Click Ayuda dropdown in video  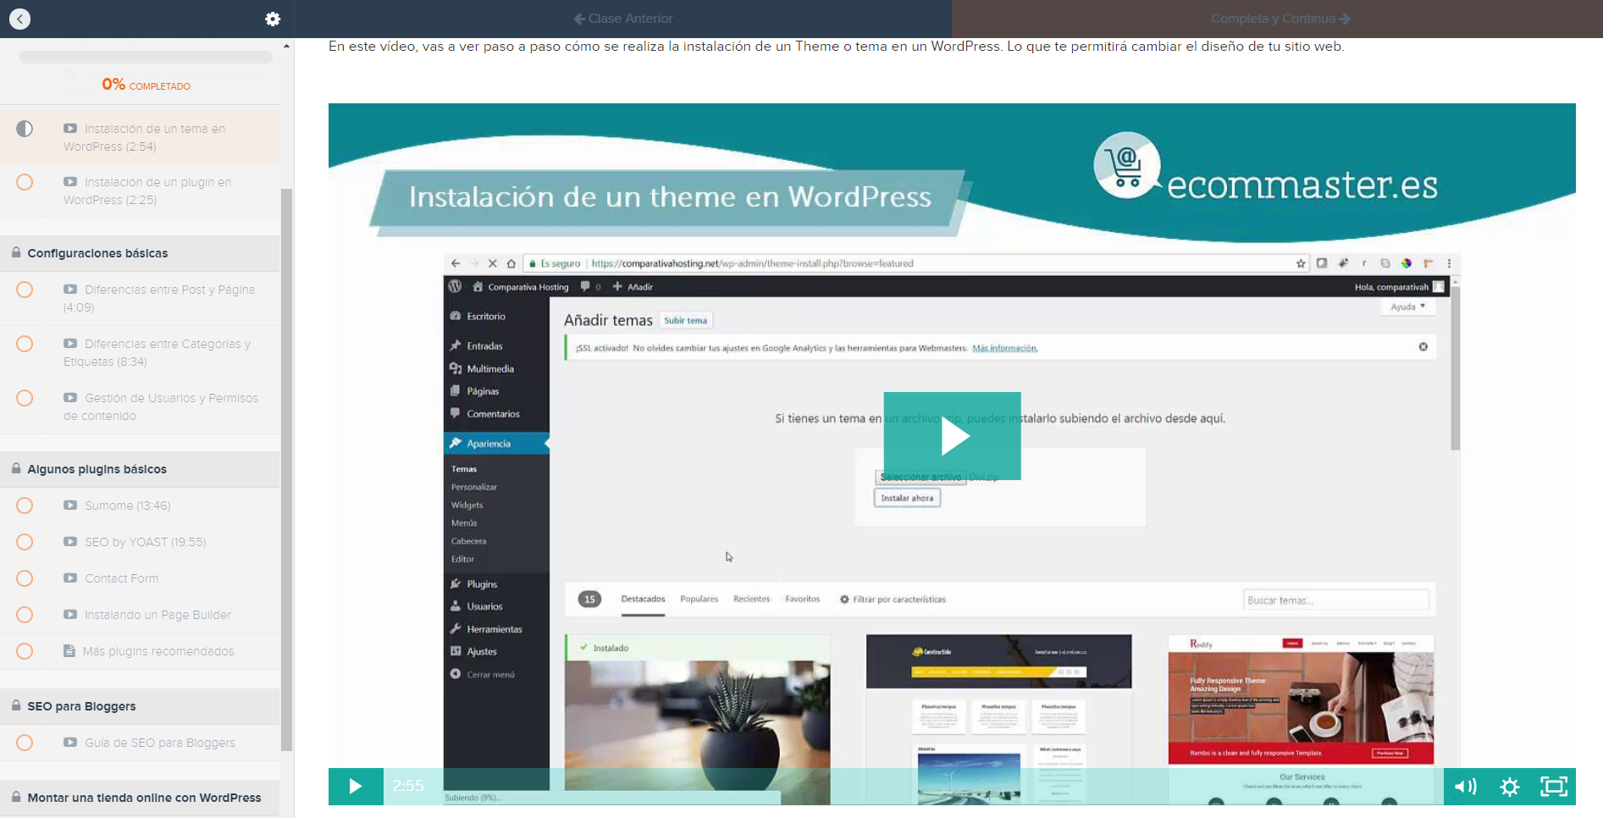pos(1407,307)
